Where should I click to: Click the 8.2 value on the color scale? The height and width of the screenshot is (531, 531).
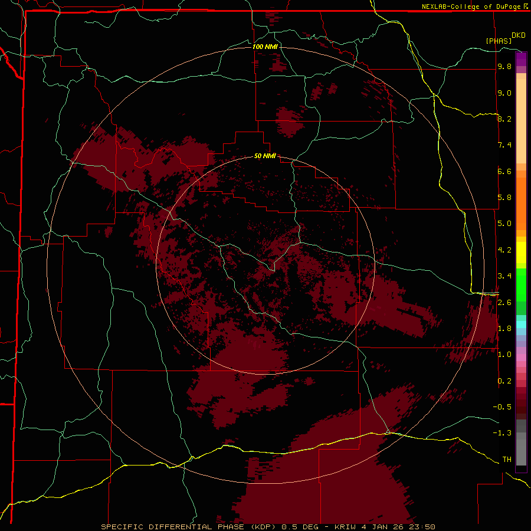tap(504, 119)
